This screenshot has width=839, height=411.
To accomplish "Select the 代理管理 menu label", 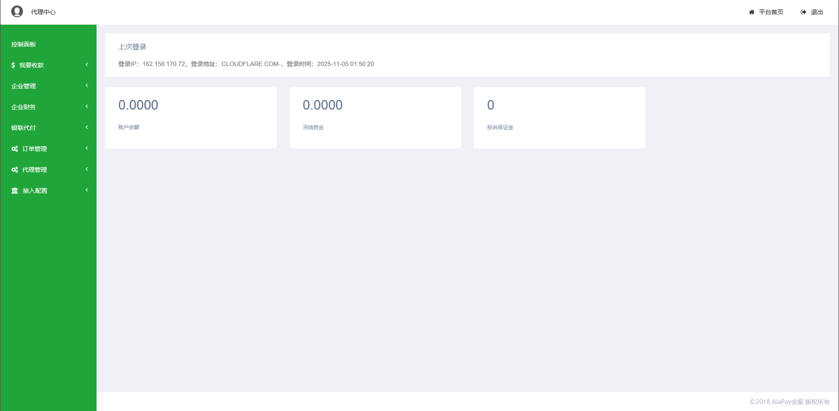I will (35, 170).
